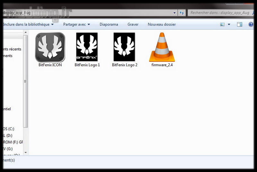Click the Graver toolbar button
Viewport: 257px width, 172px height.
(x=133, y=24)
